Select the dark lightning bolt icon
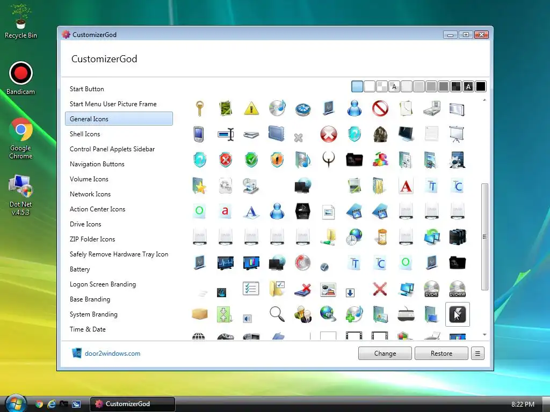This screenshot has width=550, height=412. pyautogui.click(x=458, y=314)
